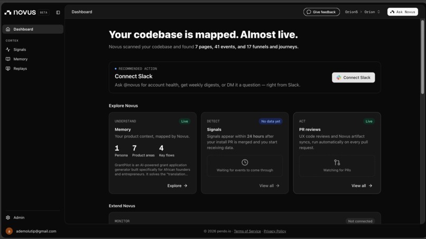426x239 pixels.
Task: Click the Signals pulse icon
Action: pos(8,50)
